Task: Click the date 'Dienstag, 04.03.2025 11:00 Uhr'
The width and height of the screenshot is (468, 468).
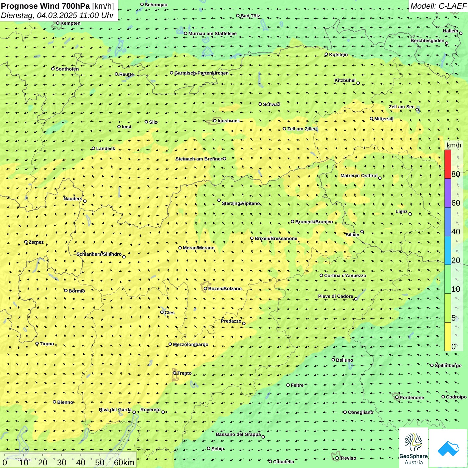Action: (x=57, y=15)
